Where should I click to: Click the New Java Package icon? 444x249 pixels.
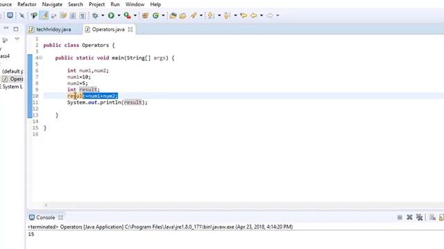pyautogui.click(x=145, y=15)
